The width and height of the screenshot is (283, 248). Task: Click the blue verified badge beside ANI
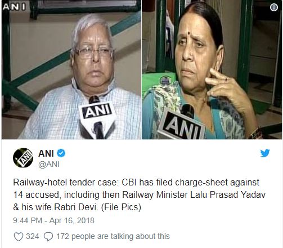tap(61, 153)
